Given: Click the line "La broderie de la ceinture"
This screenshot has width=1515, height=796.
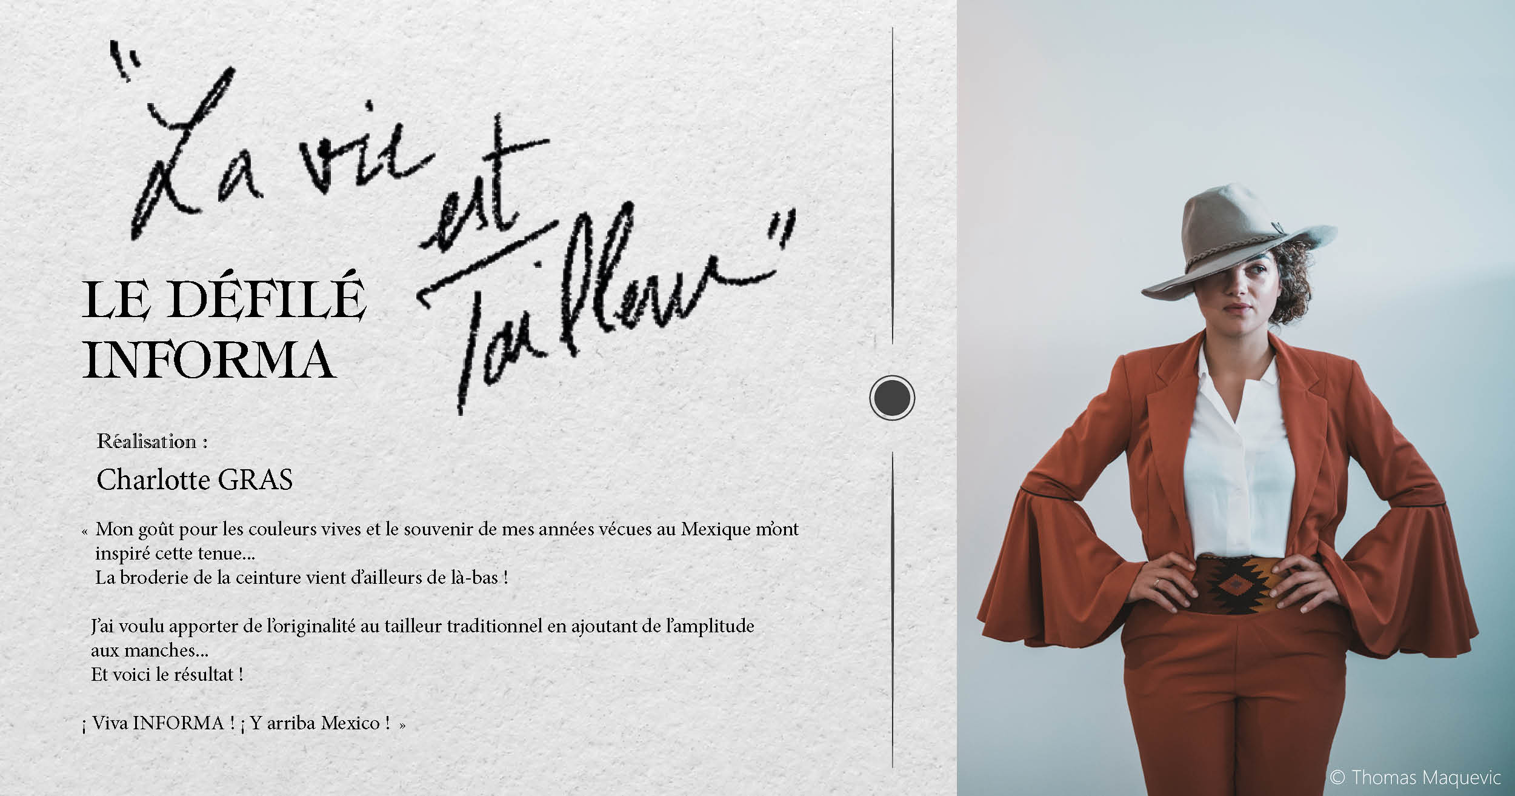Looking at the screenshot, I should pyautogui.click(x=301, y=577).
